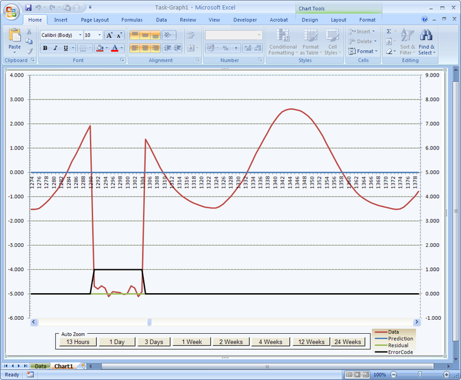The height and width of the screenshot is (380, 461).
Task: Click the Find & Select binoculars icon
Action: [426, 35]
